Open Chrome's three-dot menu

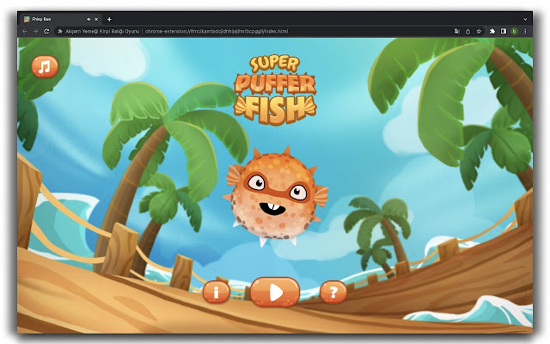tap(525, 31)
